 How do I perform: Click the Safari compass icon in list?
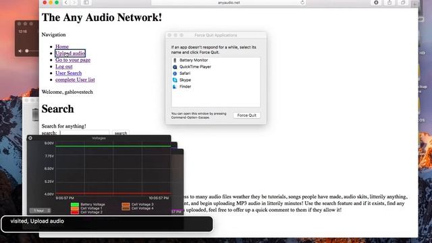point(175,74)
